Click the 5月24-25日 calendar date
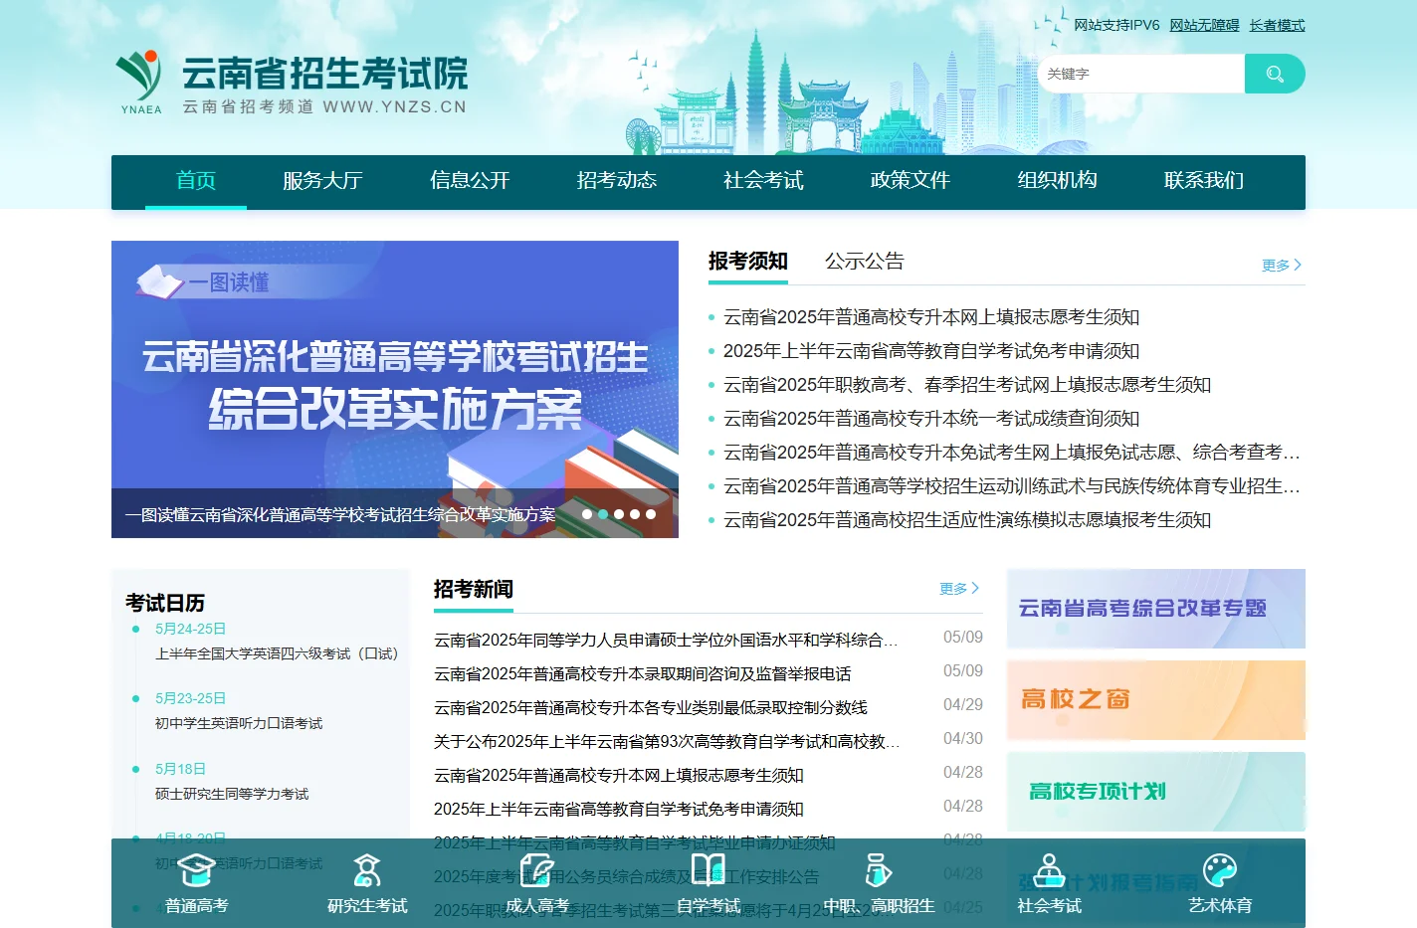Viewport: 1417px width, 928px height. 190,629
